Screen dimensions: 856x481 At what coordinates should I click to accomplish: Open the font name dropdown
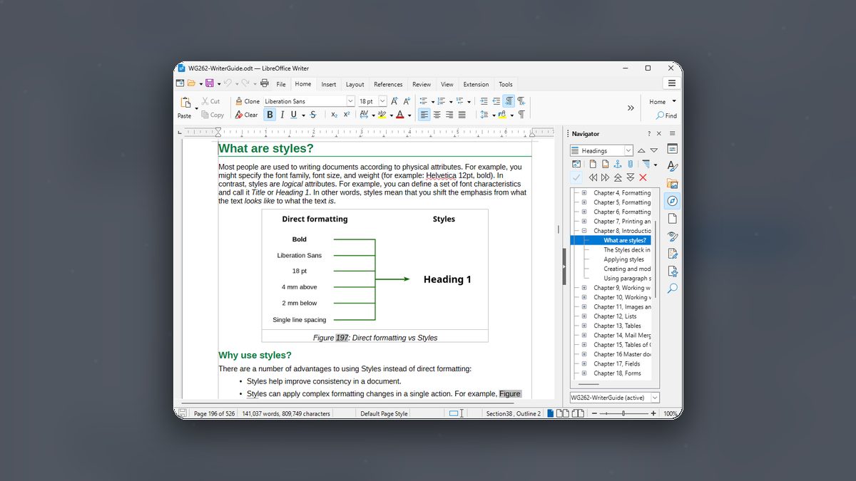350,101
